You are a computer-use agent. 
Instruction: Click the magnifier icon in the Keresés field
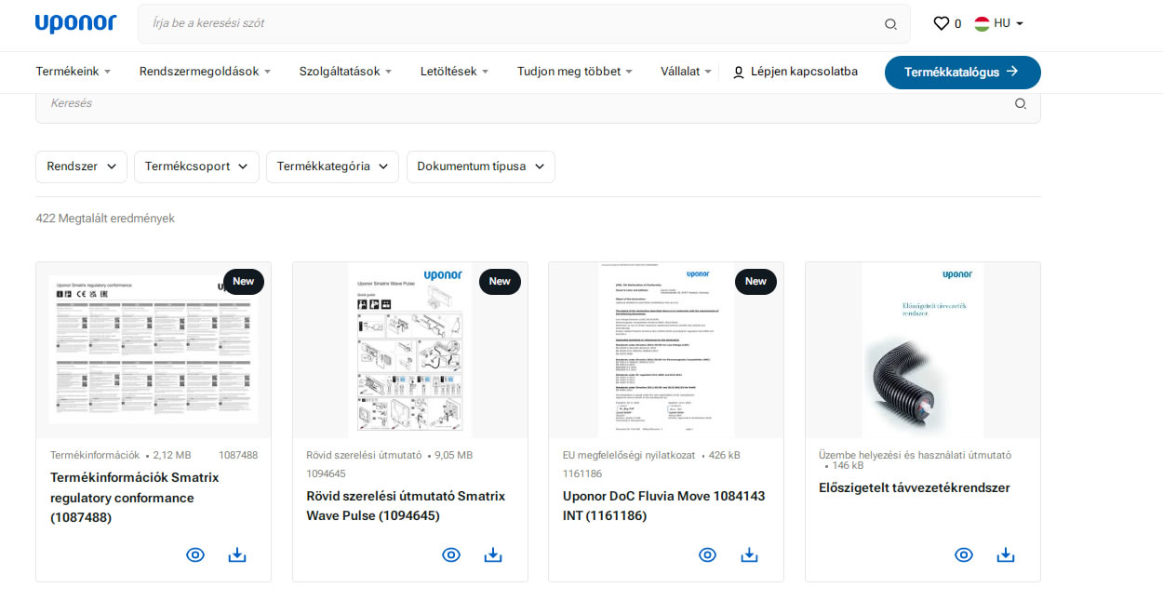click(x=1021, y=103)
